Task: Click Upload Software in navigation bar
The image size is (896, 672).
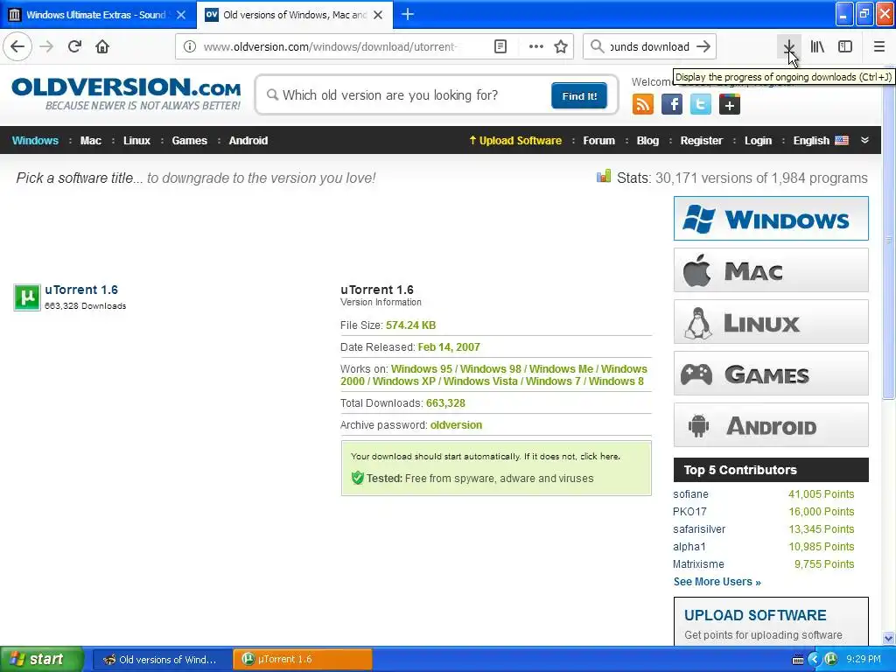Action: (x=515, y=141)
